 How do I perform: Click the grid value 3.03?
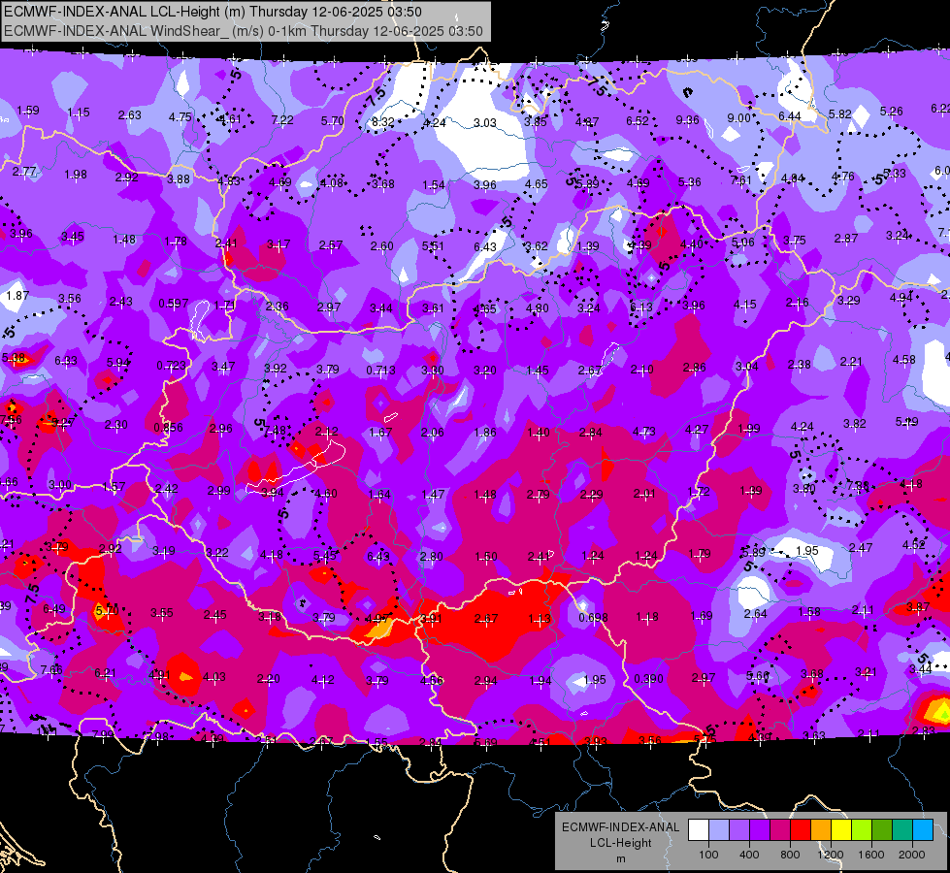point(484,123)
